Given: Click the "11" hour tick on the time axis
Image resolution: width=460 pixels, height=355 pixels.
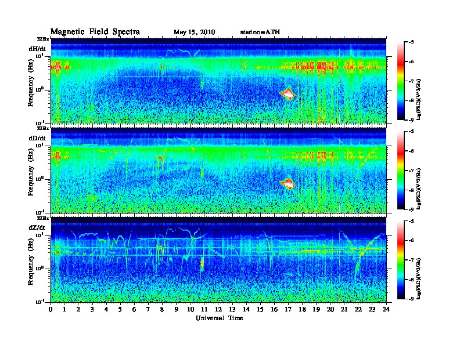Looking at the screenshot, I should 204,309.
